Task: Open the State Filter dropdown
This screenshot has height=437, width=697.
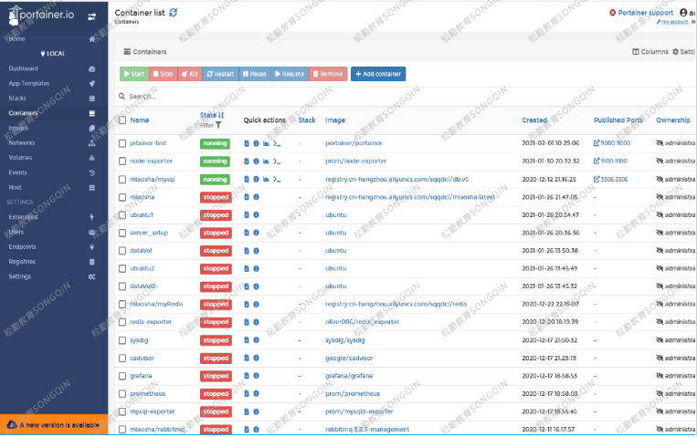Action: point(211,126)
